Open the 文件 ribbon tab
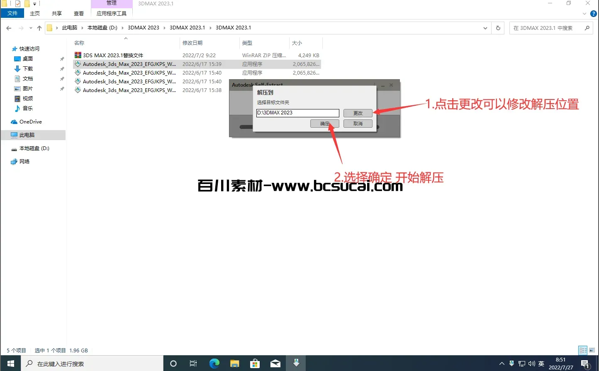Image resolution: width=599 pixels, height=371 pixels. [x=12, y=13]
